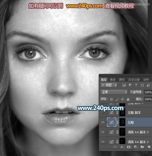Select mask thumbnail of 调高 0.6 副本 3
The width and height of the screenshot is (152, 156).
(x=122, y=132)
